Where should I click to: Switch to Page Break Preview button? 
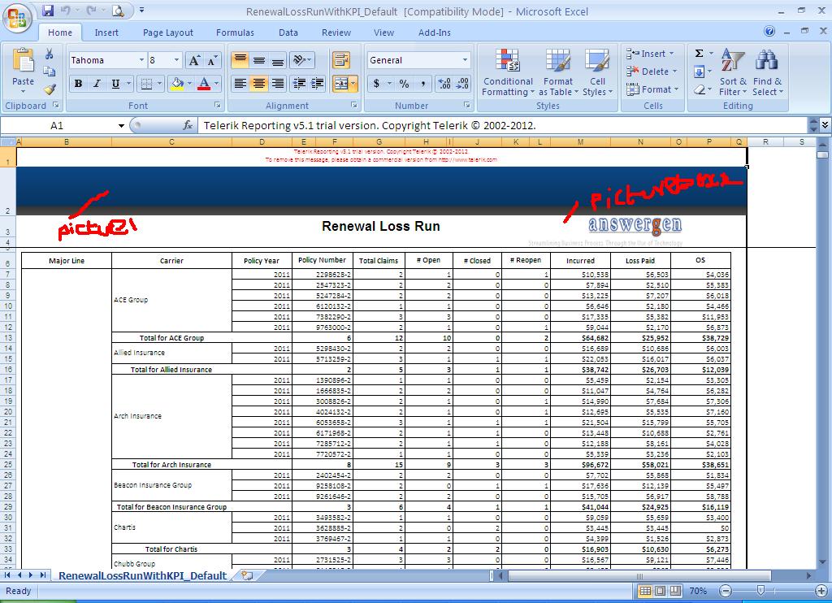click(x=675, y=591)
